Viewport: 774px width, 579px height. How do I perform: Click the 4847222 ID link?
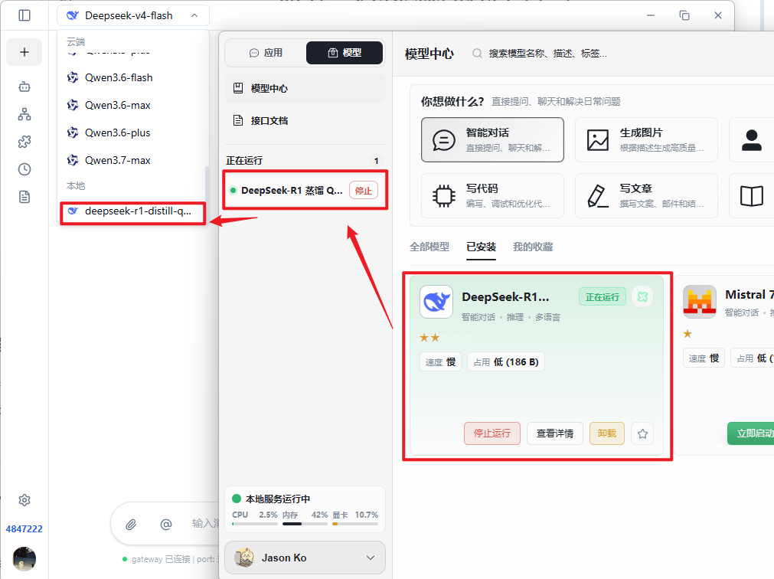pyautogui.click(x=24, y=528)
